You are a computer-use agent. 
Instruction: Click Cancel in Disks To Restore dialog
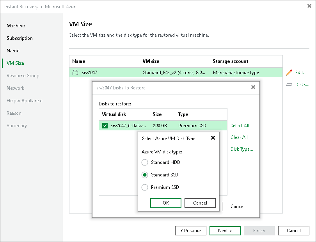click(238, 206)
